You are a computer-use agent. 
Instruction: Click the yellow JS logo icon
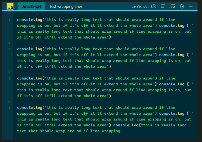(10, 6)
